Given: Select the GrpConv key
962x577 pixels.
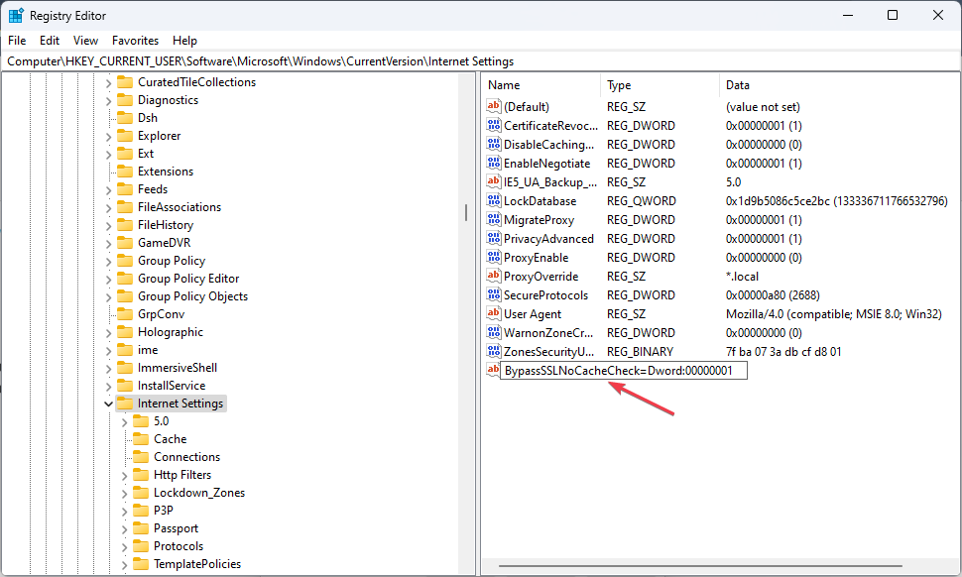Looking at the screenshot, I should pyautogui.click(x=161, y=314).
